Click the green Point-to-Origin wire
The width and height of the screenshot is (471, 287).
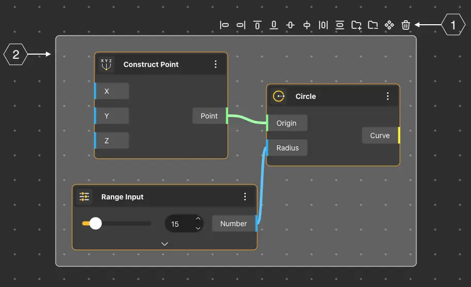tap(247, 119)
